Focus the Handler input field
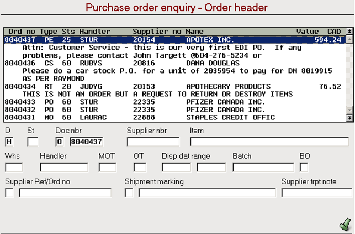 pyautogui.click(x=64, y=168)
